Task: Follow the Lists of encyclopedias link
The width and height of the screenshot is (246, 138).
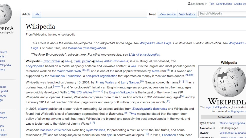Action: coord(144,55)
